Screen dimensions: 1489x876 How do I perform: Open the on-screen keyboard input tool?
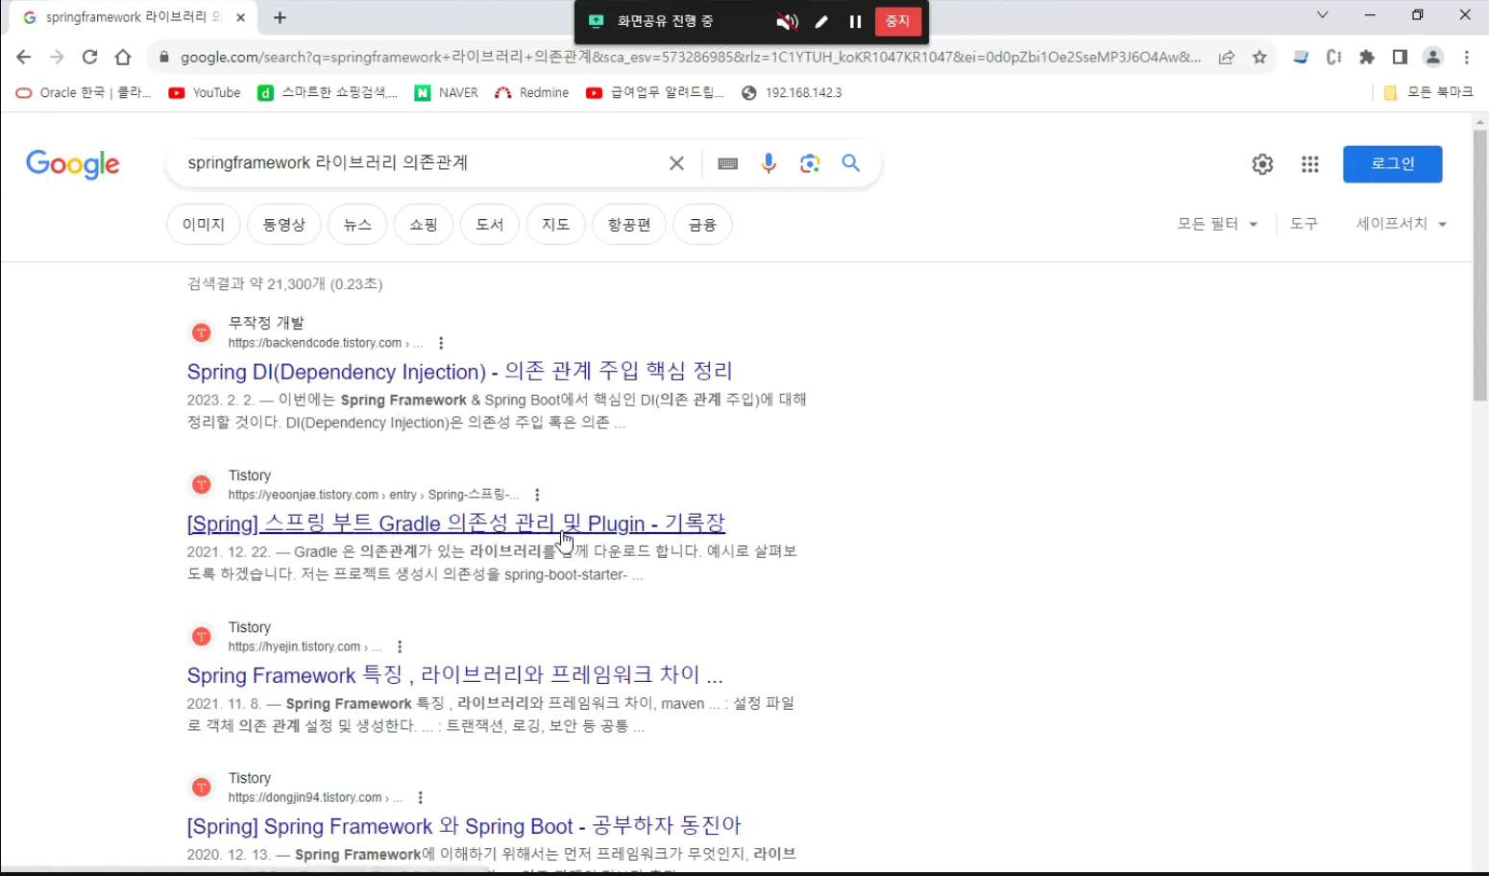[x=728, y=163]
